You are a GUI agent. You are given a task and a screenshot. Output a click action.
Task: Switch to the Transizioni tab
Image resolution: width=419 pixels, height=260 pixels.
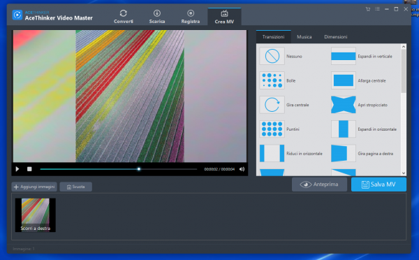coord(273,37)
